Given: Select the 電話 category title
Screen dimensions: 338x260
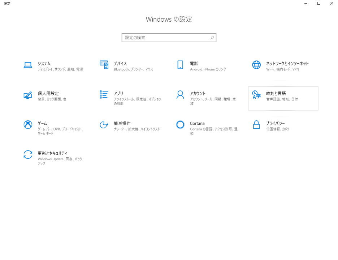Looking at the screenshot, I should 194,64.
